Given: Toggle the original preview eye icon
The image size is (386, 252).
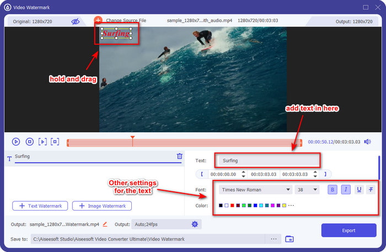Looking at the screenshot, I should (76, 22).
